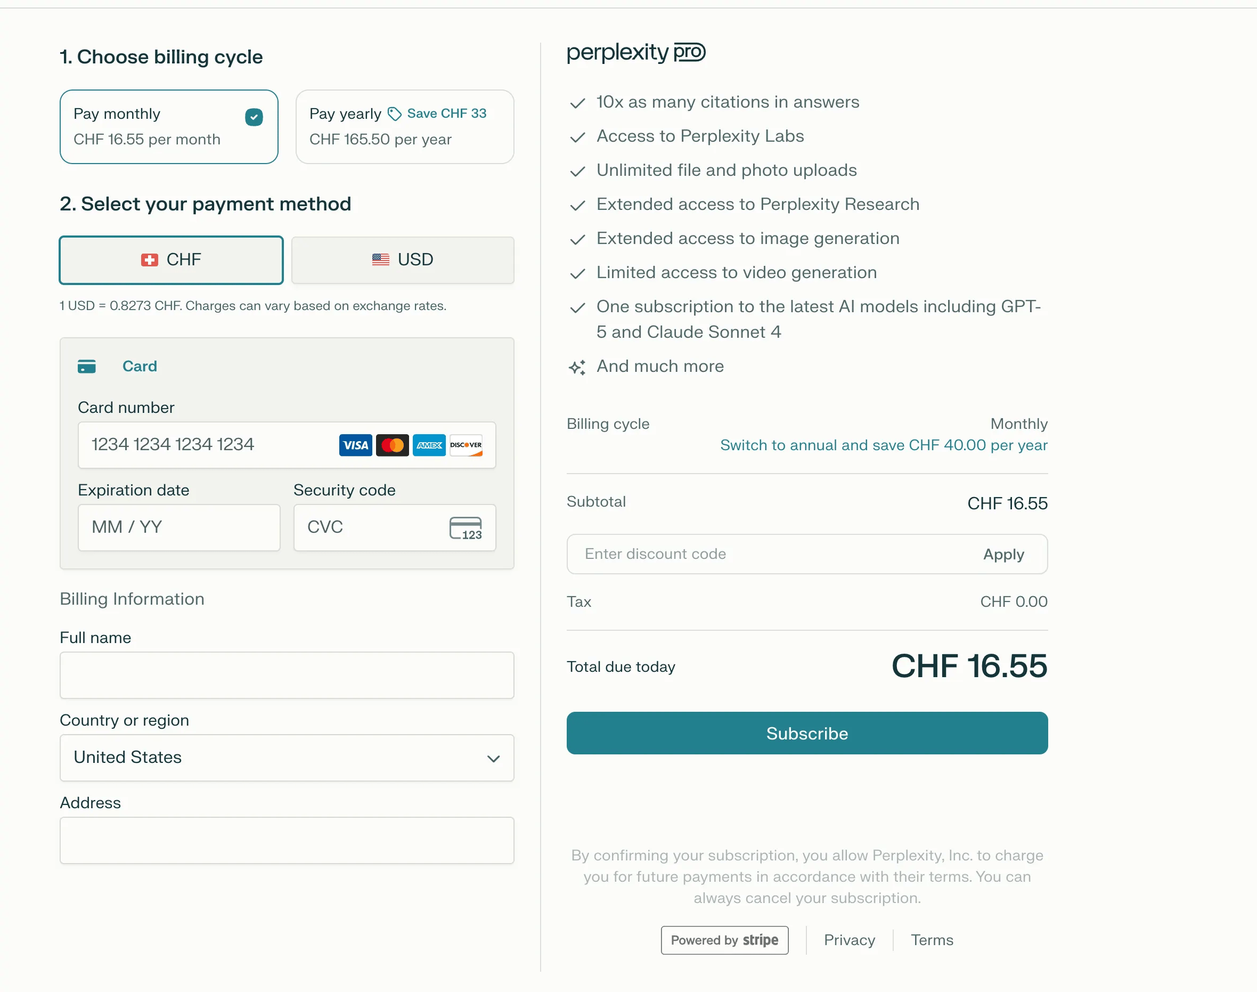This screenshot has width=1257, height=992.
Task: Apply the discount code
Action: pos(1003,555)
